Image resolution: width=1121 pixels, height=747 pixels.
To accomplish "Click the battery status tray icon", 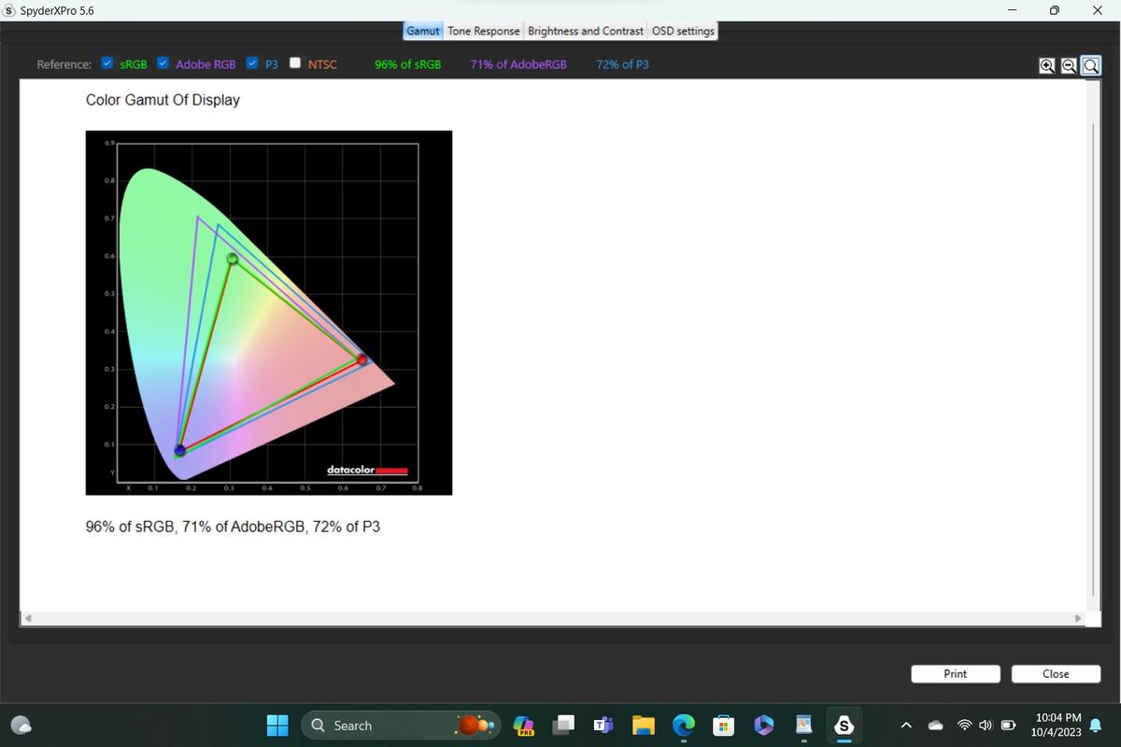I will (1009, 726).
